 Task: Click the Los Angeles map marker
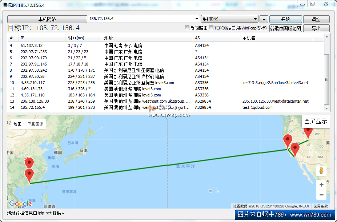click(295, 149)
